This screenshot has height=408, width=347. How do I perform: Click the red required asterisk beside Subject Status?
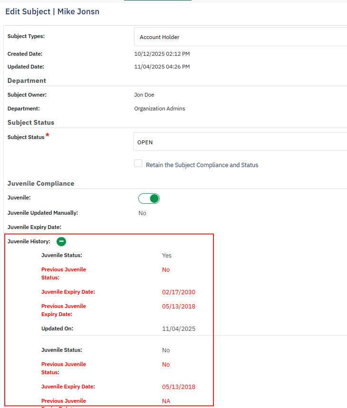click(x=48, y=136)
